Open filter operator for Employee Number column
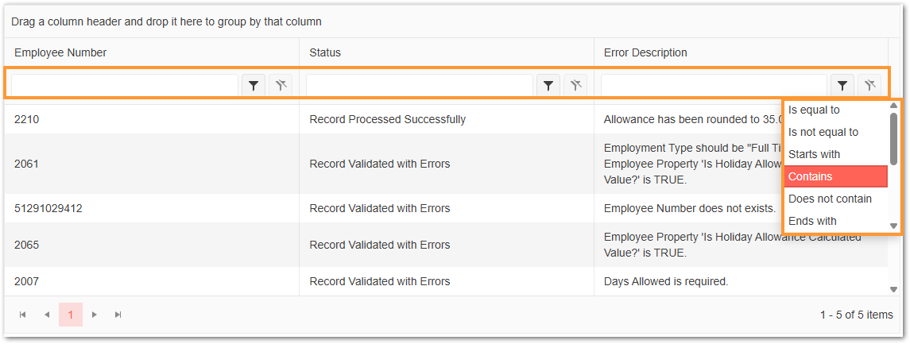This screenshot has width=910, height=344. 254,85
